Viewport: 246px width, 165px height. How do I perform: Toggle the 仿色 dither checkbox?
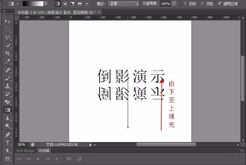(x=202, y=4)
